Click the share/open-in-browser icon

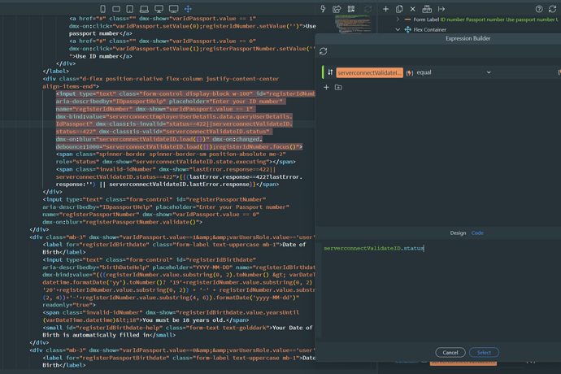point(337,9)
